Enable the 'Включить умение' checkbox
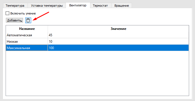The image size is (195, 101). [x=8, y=13]
